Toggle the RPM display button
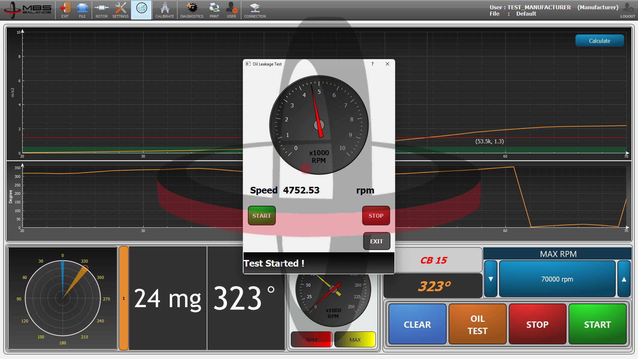 [311, 339]
